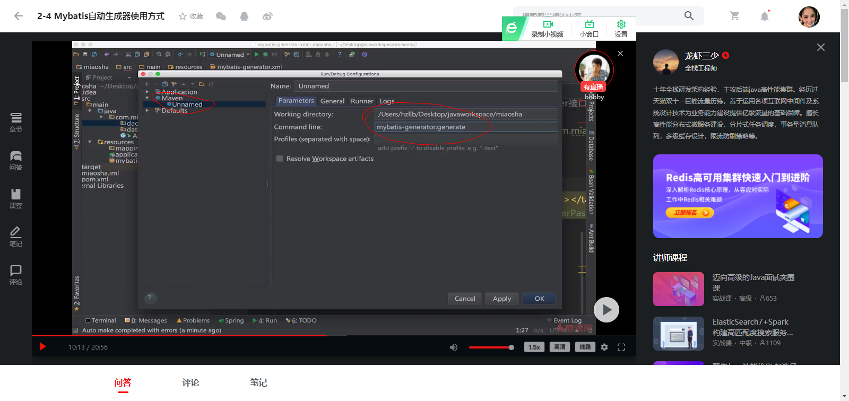Image resolution: width=849 pixels, height=401 pixels.
Task: Open Unnamed run configuration dropdown in IDE toolbar
Action: 230,55
